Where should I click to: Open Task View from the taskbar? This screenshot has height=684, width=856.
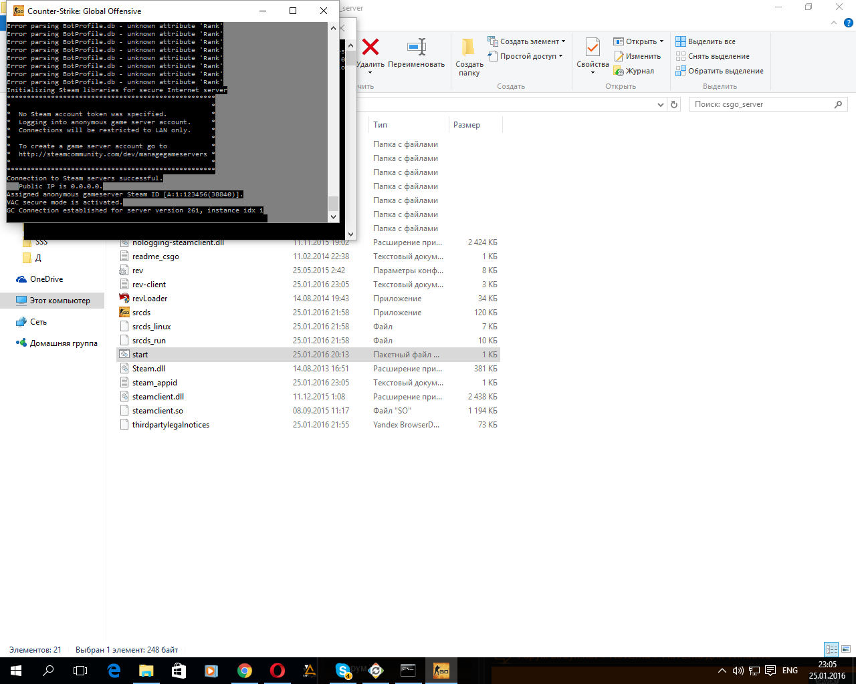coord(80,671)
